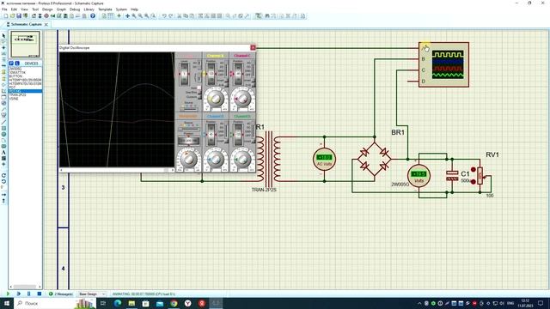Select the 2D Box drawing tool
Screen dimensions: 550x309
click(3, 128)
